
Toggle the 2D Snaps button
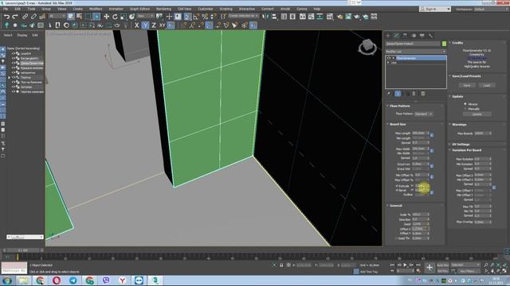188,17
